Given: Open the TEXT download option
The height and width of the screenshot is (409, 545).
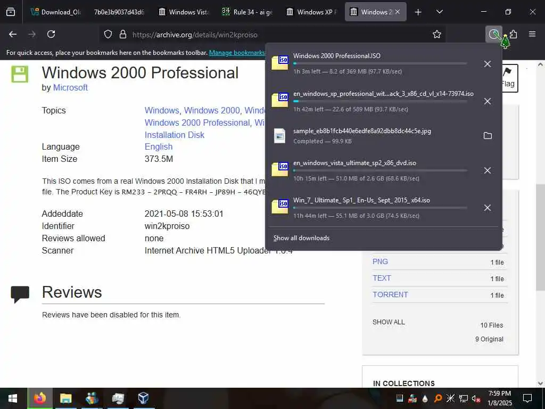Looking at the screenshot, I should tap(382, 278).
